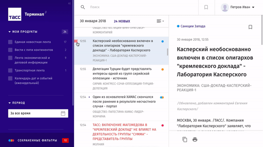Open bookmarks from the top bar icon
The image size is (263, 147).
click(x=206, y=7)
